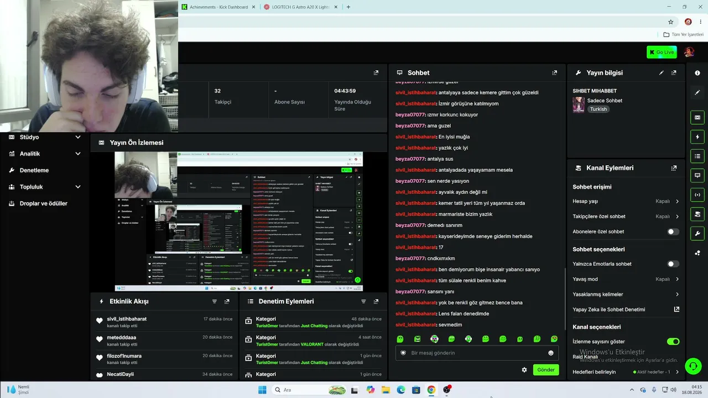This screenshot has height=398, width=708.
Task: Open Droplar ve ödüller in sidebar
Action: [x=45, y=203]
